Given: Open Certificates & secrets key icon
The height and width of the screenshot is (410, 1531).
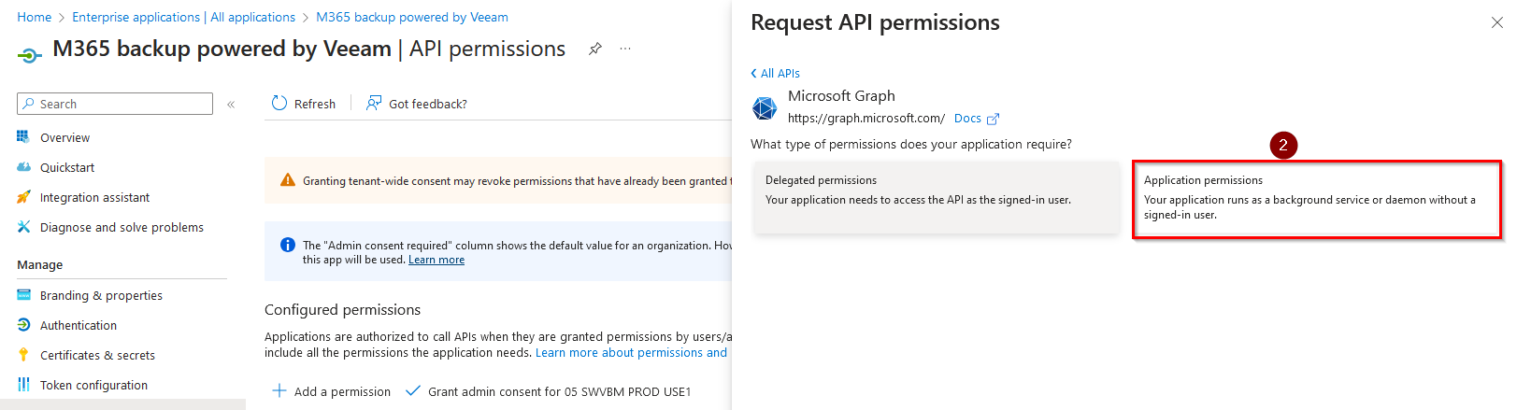Looking at the screenshot, I should pos(23,355).
